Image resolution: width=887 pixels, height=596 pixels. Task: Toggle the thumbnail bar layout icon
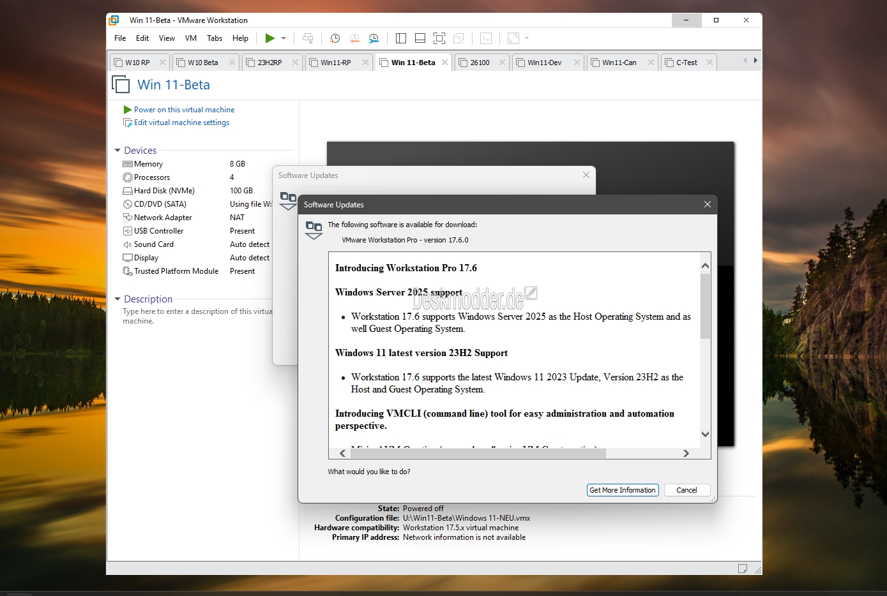click(420, 38)
